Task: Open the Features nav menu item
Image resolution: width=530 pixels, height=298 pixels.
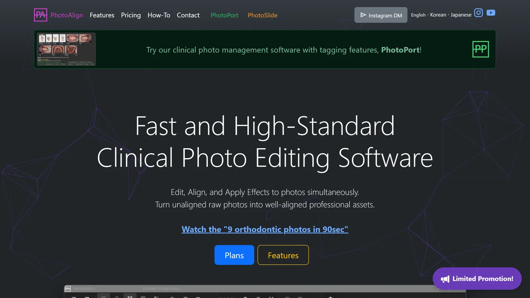Action: (x=102, y=15)
